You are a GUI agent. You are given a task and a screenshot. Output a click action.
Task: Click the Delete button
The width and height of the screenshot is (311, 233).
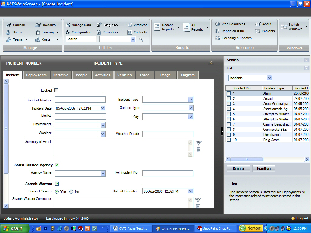click(238, 169)
